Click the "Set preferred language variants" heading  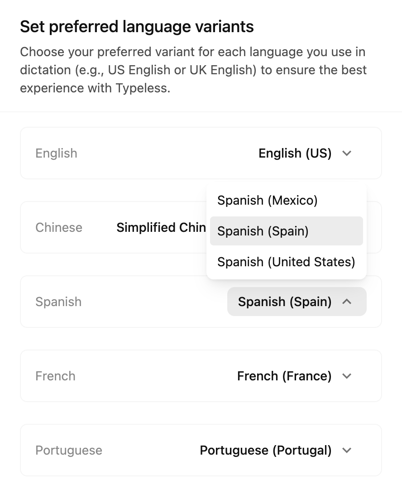(137, 27)
